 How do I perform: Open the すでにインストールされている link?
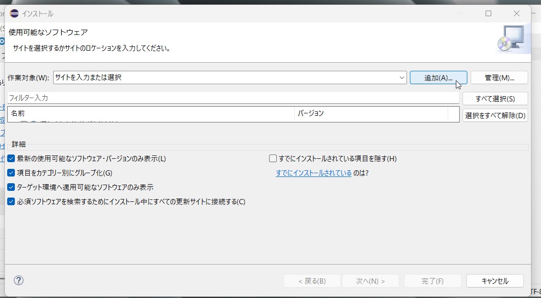click(314, 173)
